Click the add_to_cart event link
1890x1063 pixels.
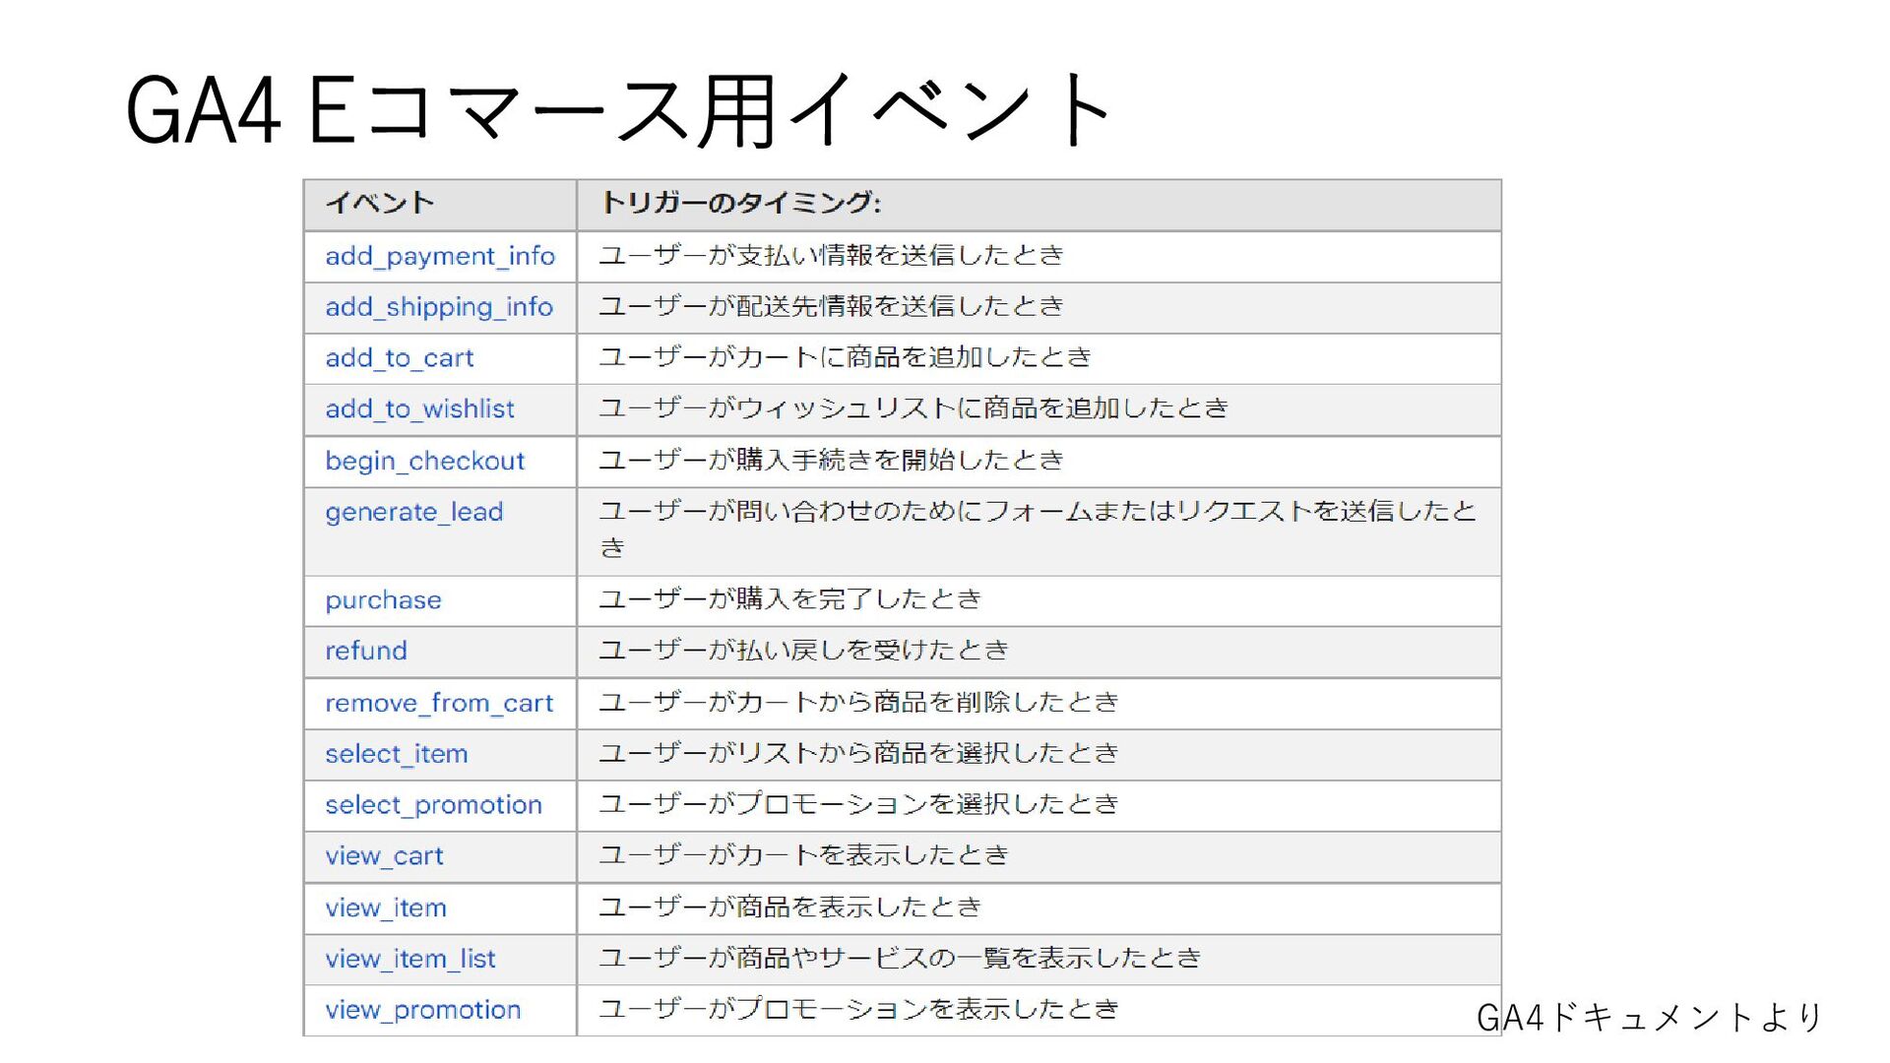(399, 358)
